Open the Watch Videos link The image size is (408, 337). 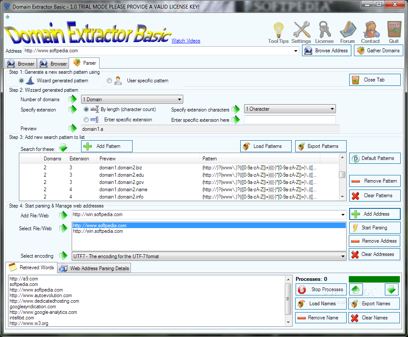(x=186, y=41)
